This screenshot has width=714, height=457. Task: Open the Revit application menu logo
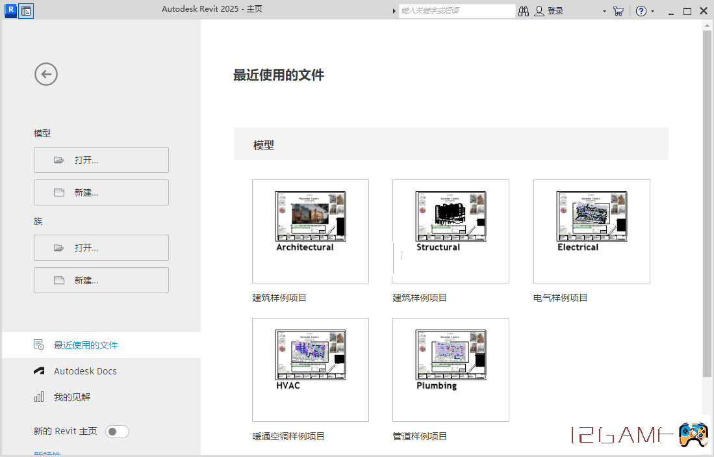click(10, 10)
